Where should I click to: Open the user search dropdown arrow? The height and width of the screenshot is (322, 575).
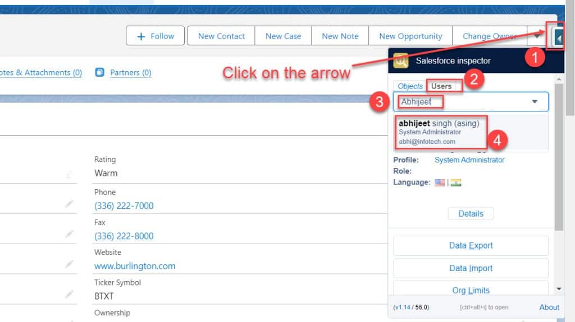pos(535,102)
